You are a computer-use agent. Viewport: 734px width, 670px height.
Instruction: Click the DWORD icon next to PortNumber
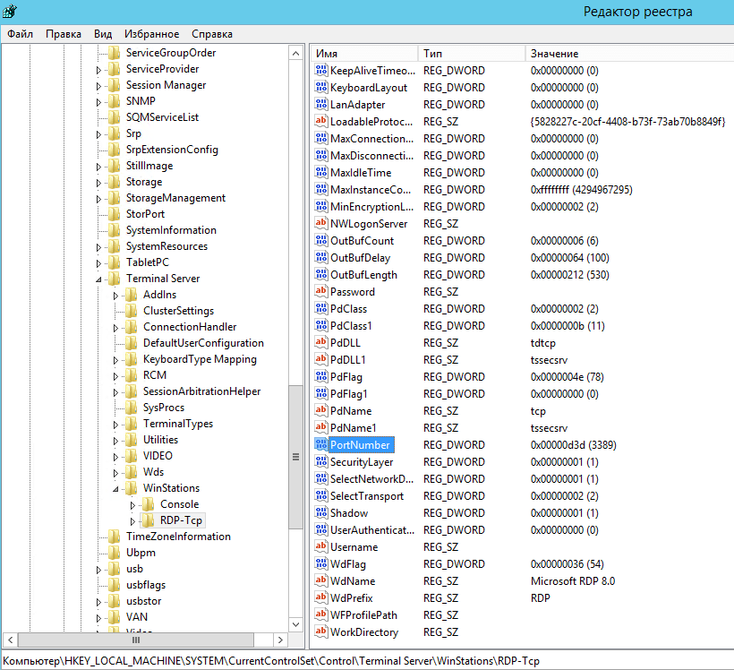tap(320, 445)
